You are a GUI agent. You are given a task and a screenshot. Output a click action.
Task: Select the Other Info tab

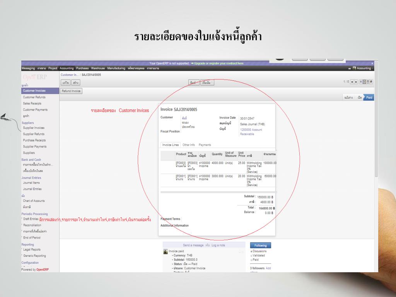point(189,145)
